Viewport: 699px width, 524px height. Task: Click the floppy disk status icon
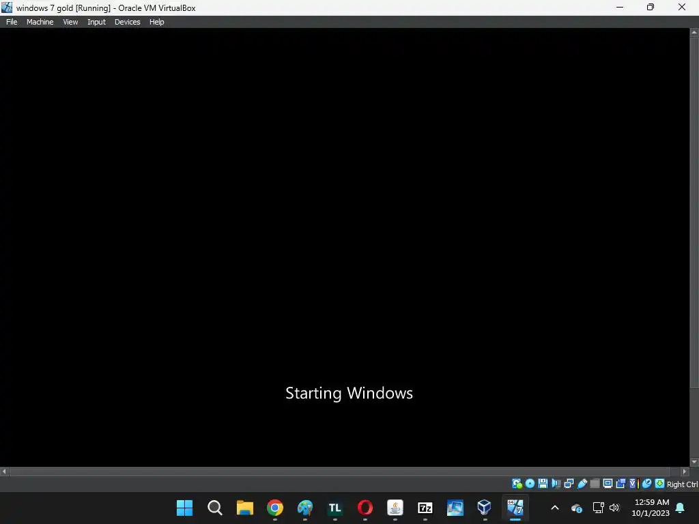tap(543, 484)
